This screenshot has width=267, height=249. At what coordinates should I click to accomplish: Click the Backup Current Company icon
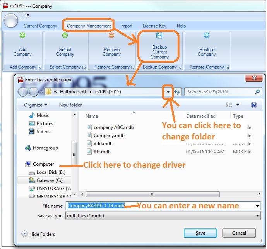[159, 36]
